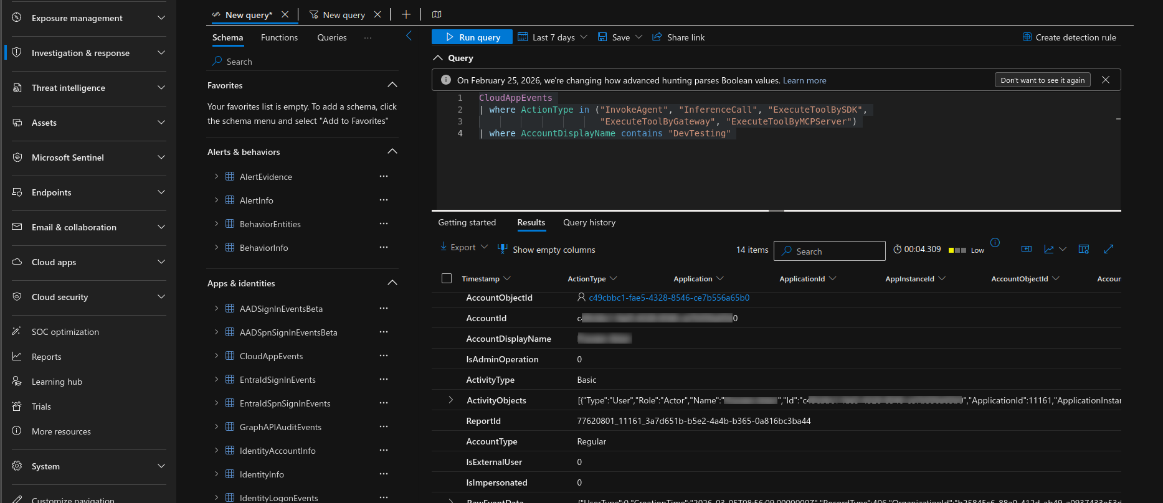Click the query editor resize divider handle
This screenshot has width=1163, height=503.
[x=776, y=210]
